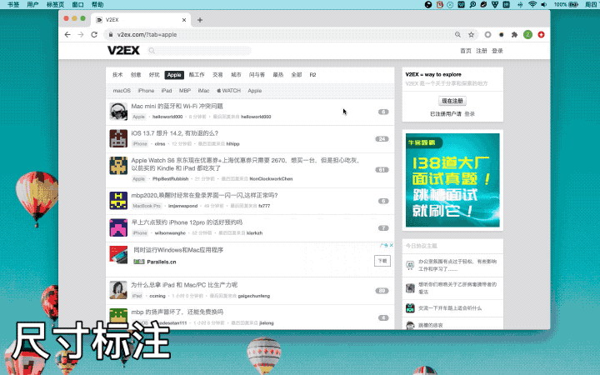Image resolution: width=600 pixels, height=375 pixels.
Task: Switch to the 创意 tab
Action: (136, 75)
